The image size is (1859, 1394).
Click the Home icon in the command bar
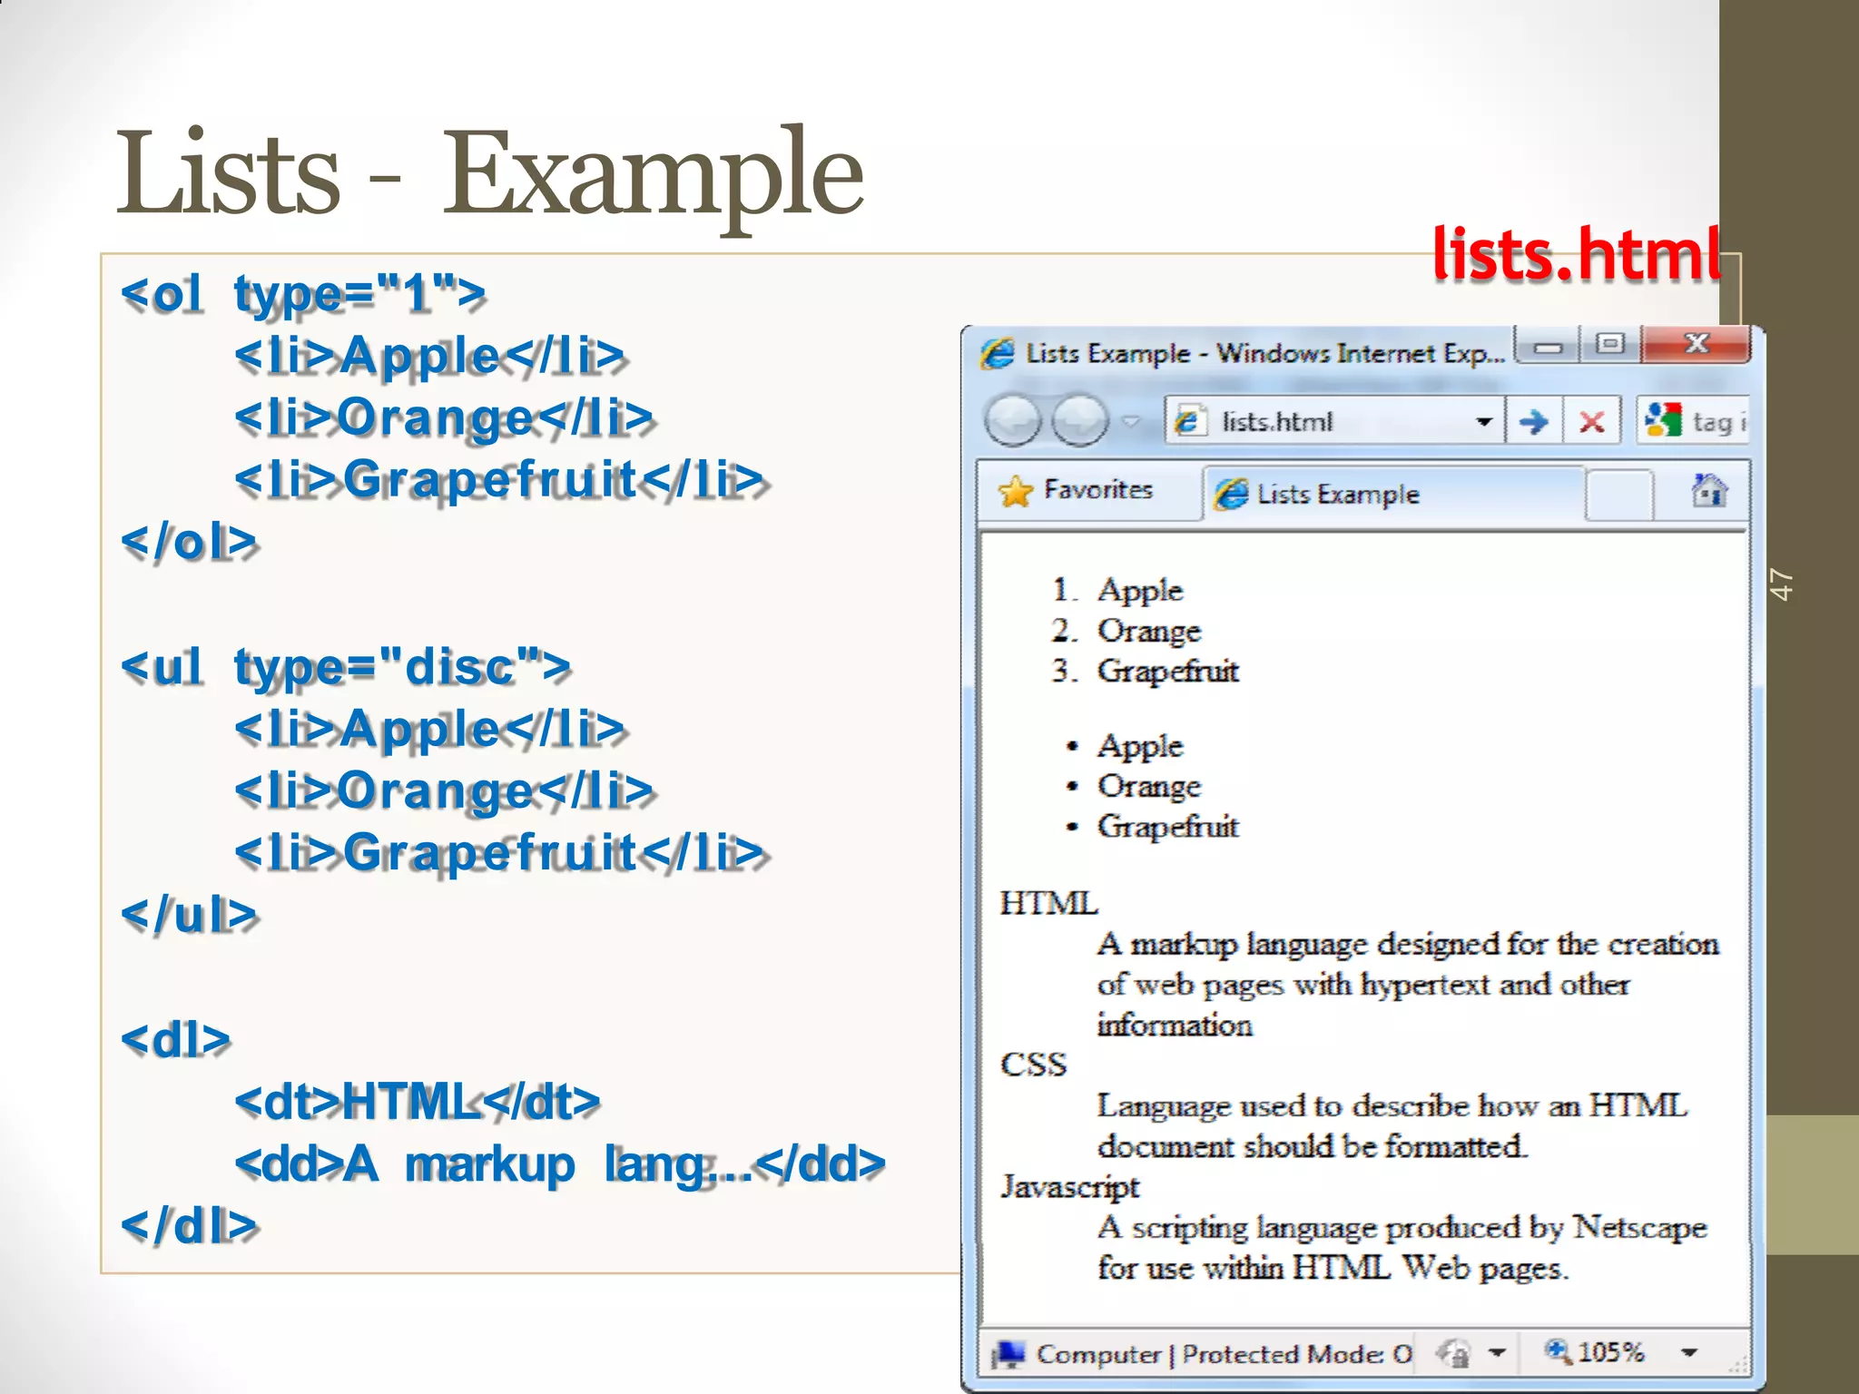(x=1709, y=490)
